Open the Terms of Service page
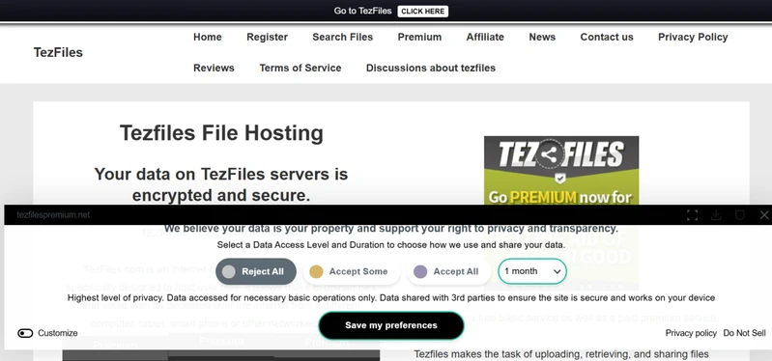The height and width of the screenshot is (361, 772). coord(300,68)
